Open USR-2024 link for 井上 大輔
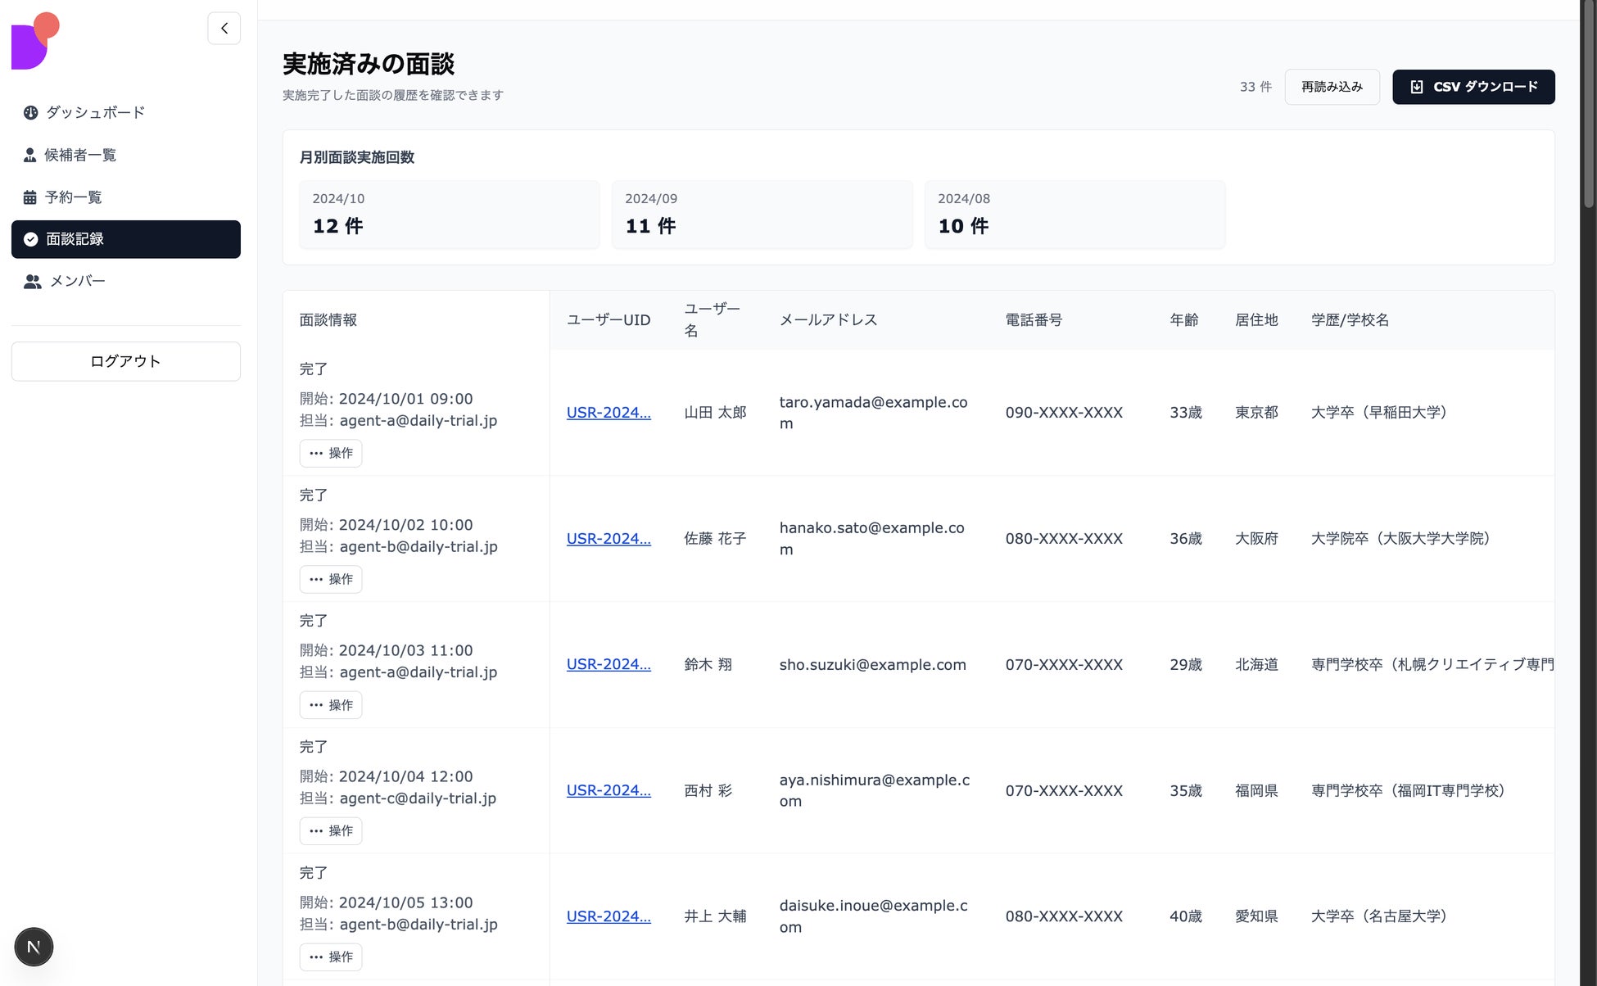 pos(608,916)
